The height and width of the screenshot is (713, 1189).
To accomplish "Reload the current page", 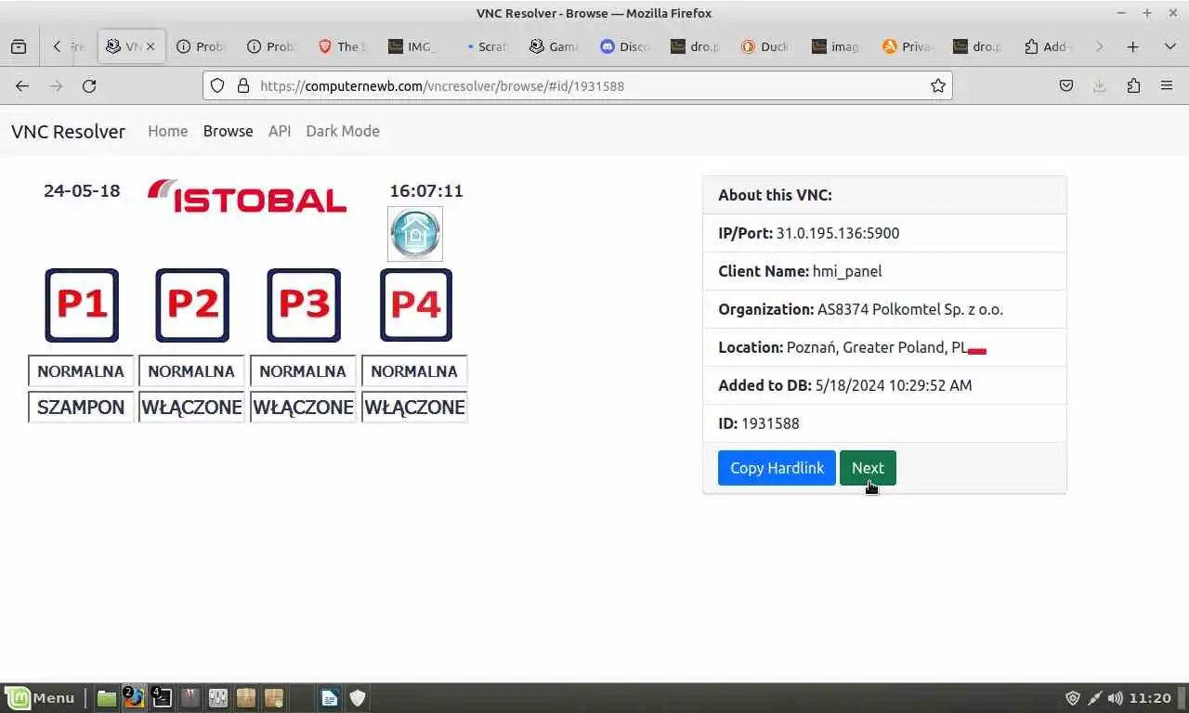I will tap(89, 85).
